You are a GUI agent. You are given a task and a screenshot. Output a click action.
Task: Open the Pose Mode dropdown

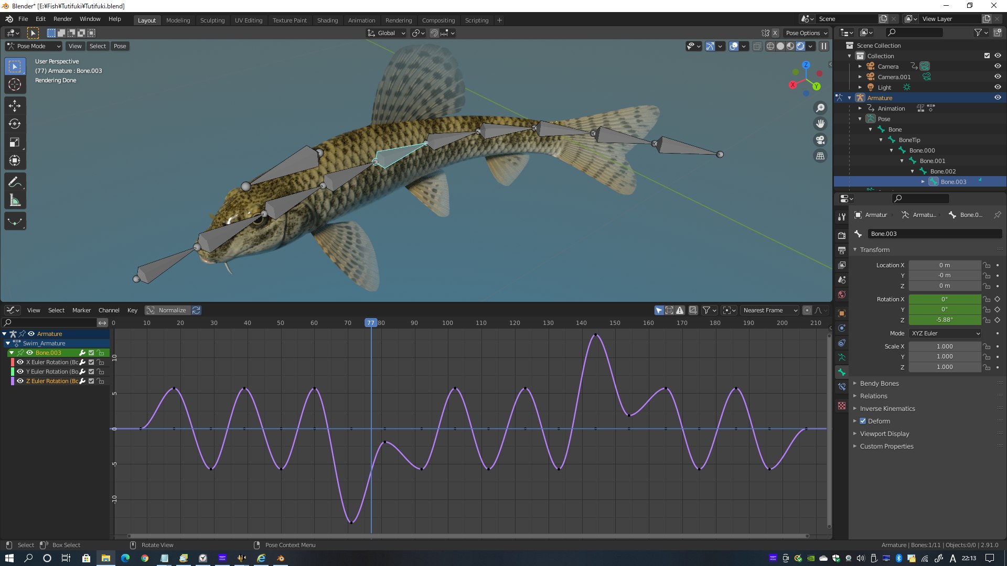click(x=34, y=46)
